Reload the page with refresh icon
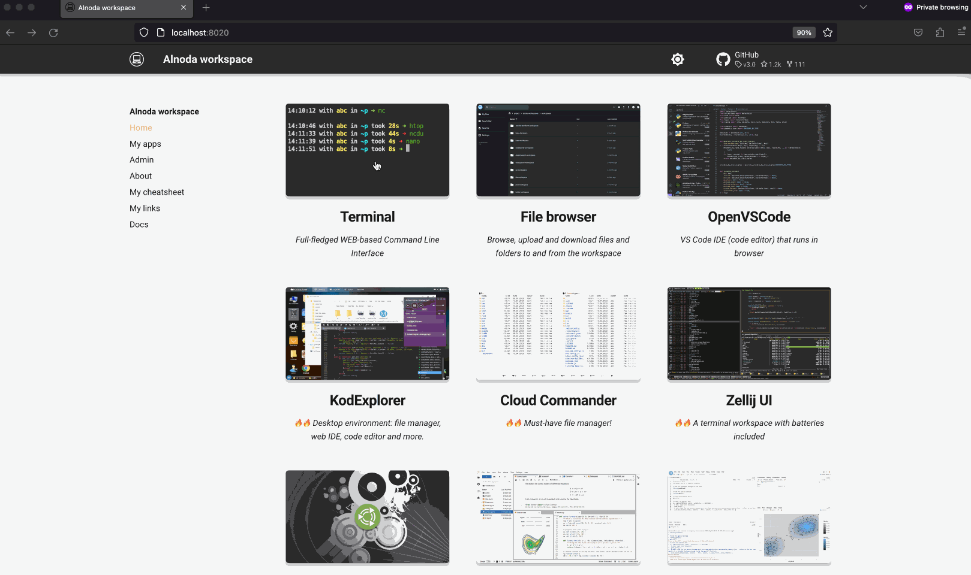The height and width of the screenshot is (575, 971). 53,32
